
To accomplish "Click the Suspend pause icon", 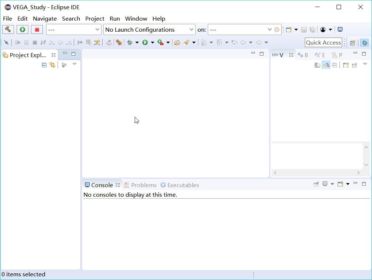I will pyautogui.click(x=26, y=42).
